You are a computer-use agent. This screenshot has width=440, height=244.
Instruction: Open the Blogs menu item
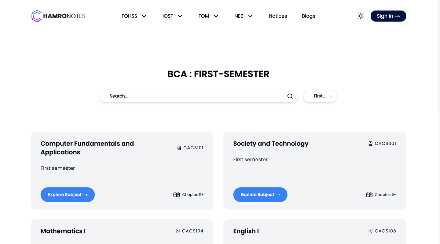point(308,16)
